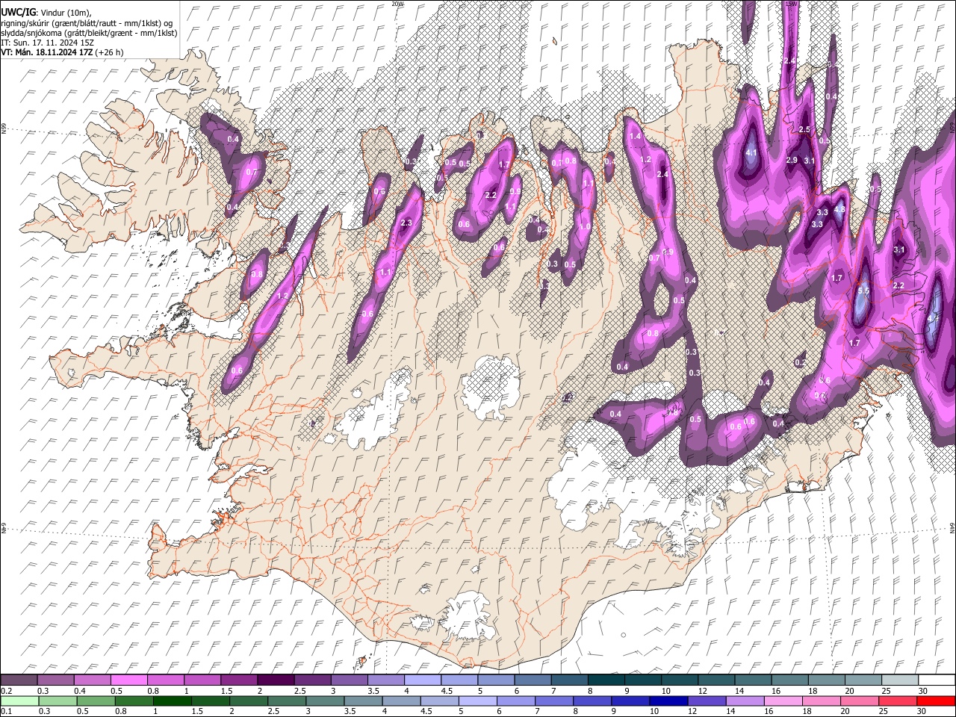Click the "slydda/snjókoma" legend description line
This screenshot has height=717, width=956.
90,33
